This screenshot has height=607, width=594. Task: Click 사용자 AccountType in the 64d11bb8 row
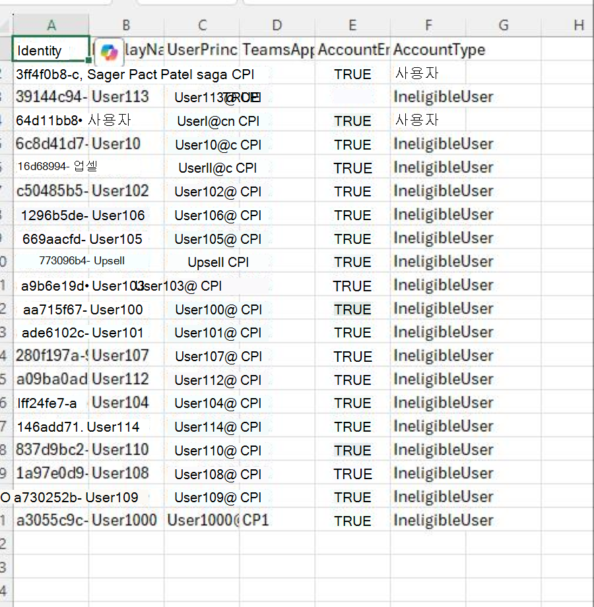(417, 120)
